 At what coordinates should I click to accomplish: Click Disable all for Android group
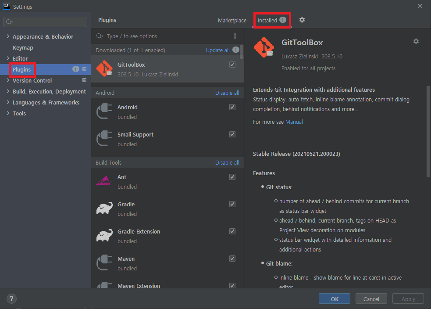tap(227, 93)
